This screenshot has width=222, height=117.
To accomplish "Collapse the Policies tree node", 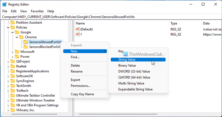I will [8, 27].
